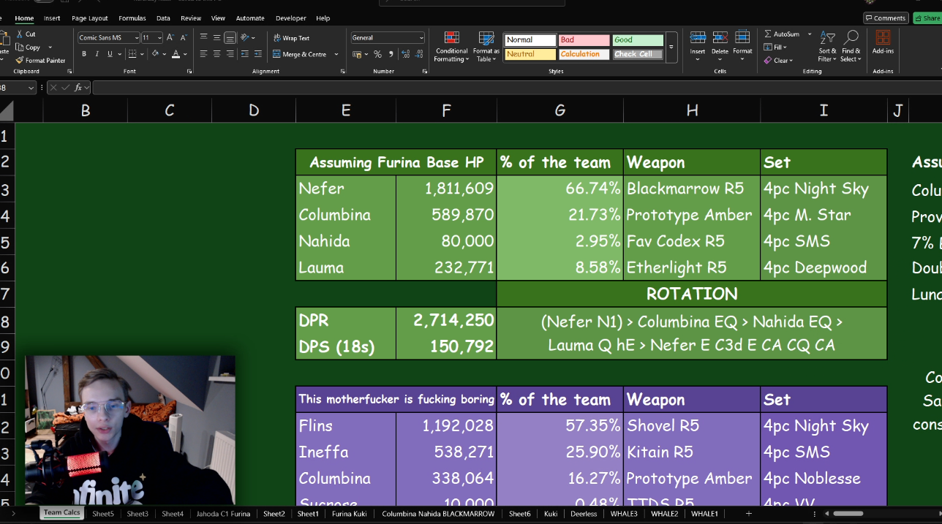The width and height of the screenshot is (942, 524).
Task: Toggle Italic formatting
Action: 97,54
